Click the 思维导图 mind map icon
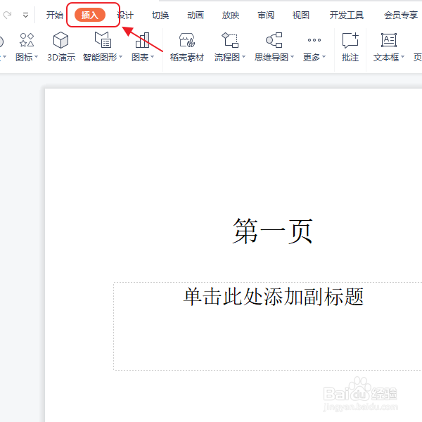 click(x=274, y=40)
